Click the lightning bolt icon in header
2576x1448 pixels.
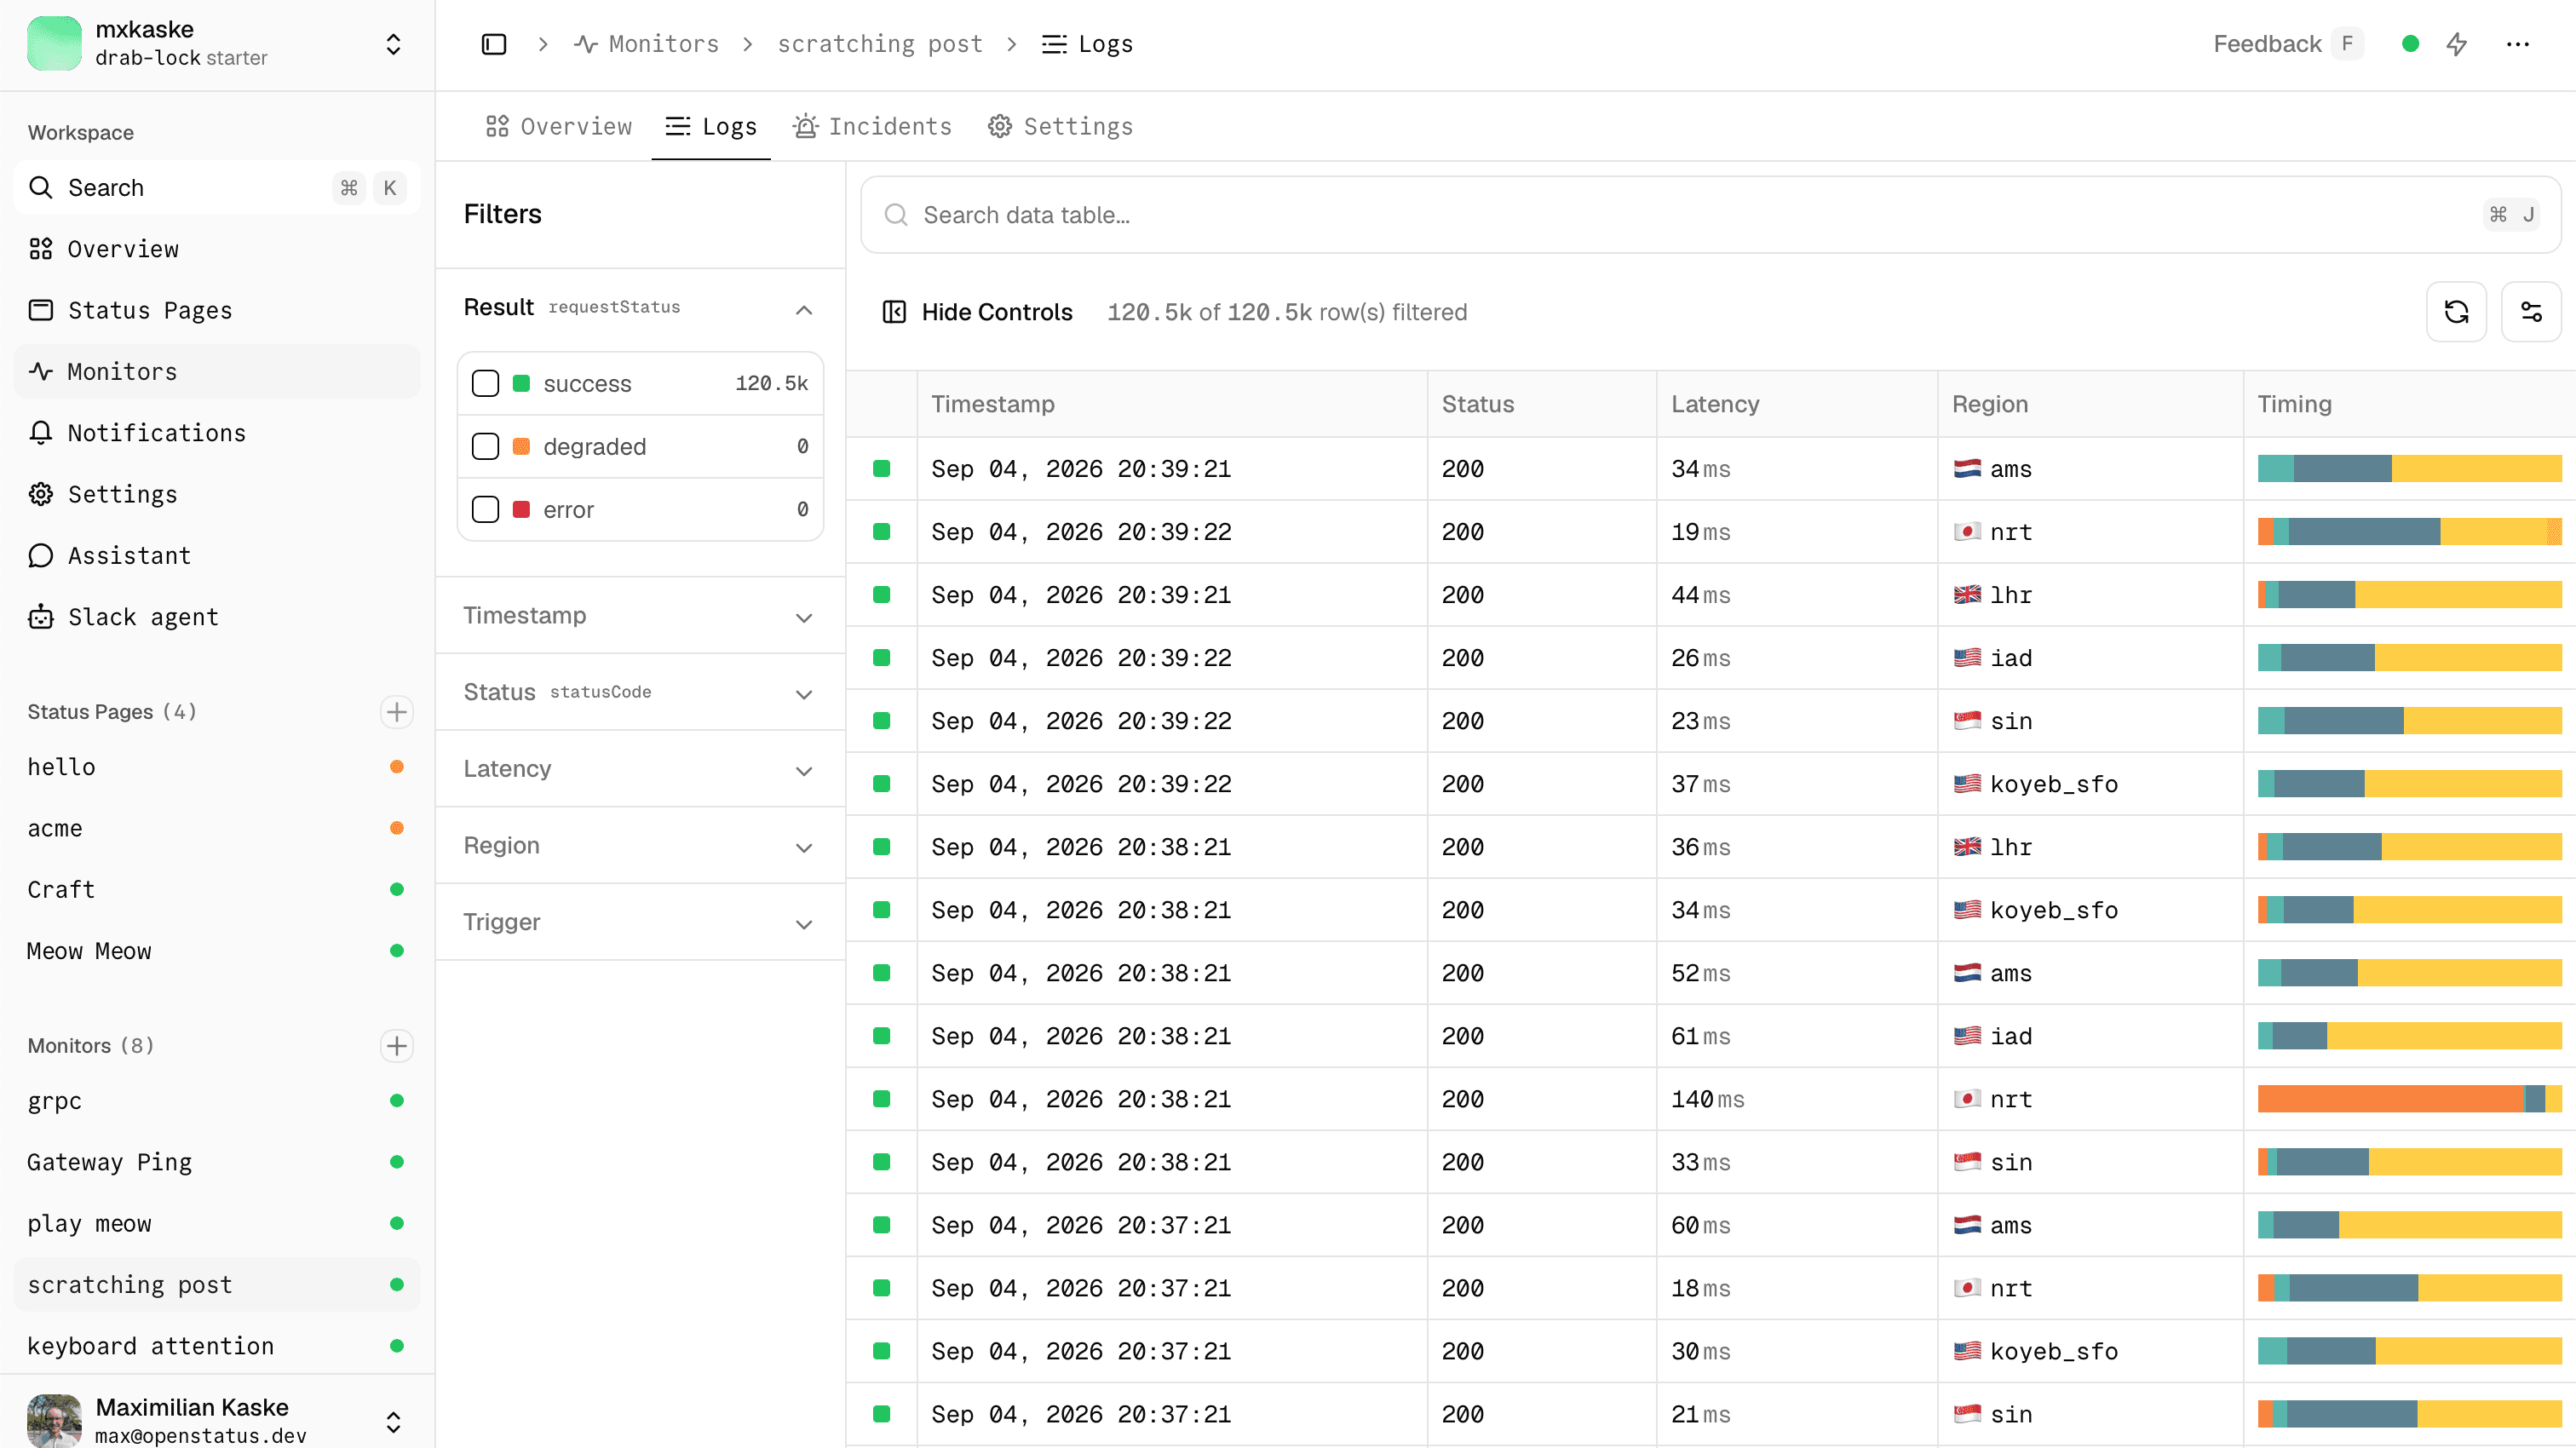[x=2457, y=44]
